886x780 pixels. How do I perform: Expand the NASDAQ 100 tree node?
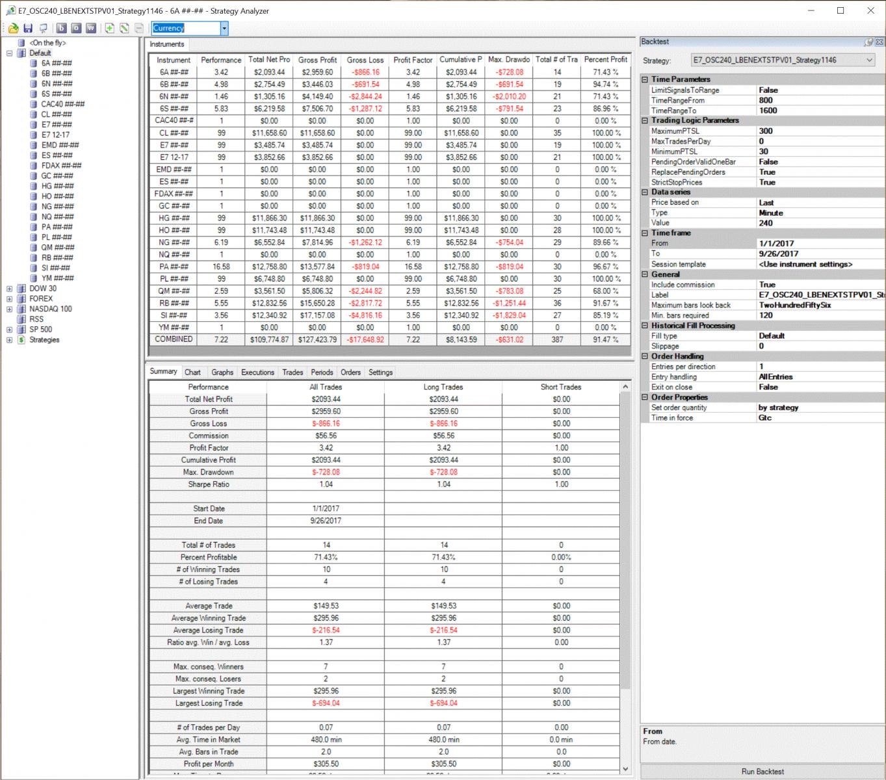[10, 309]
